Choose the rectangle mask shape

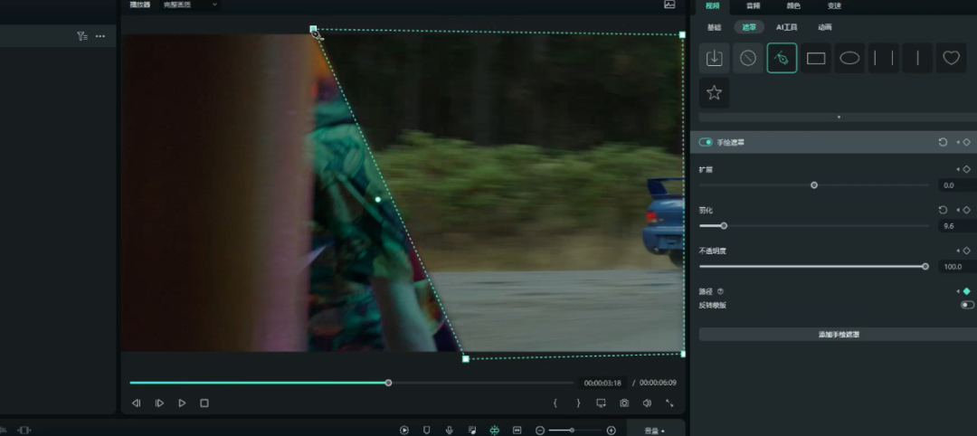click(816, 58)
